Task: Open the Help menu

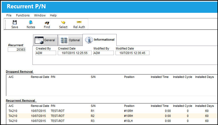Action: click(x=53, y=15)
